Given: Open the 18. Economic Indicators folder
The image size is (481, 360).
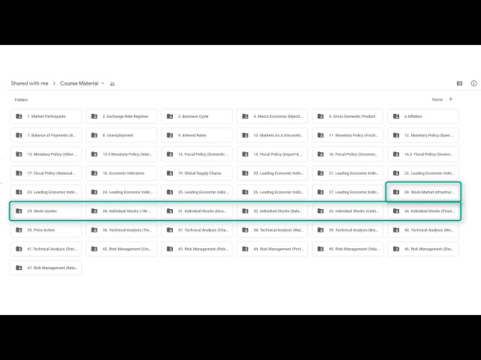Looking at the screenshot, I should [121, 173].
